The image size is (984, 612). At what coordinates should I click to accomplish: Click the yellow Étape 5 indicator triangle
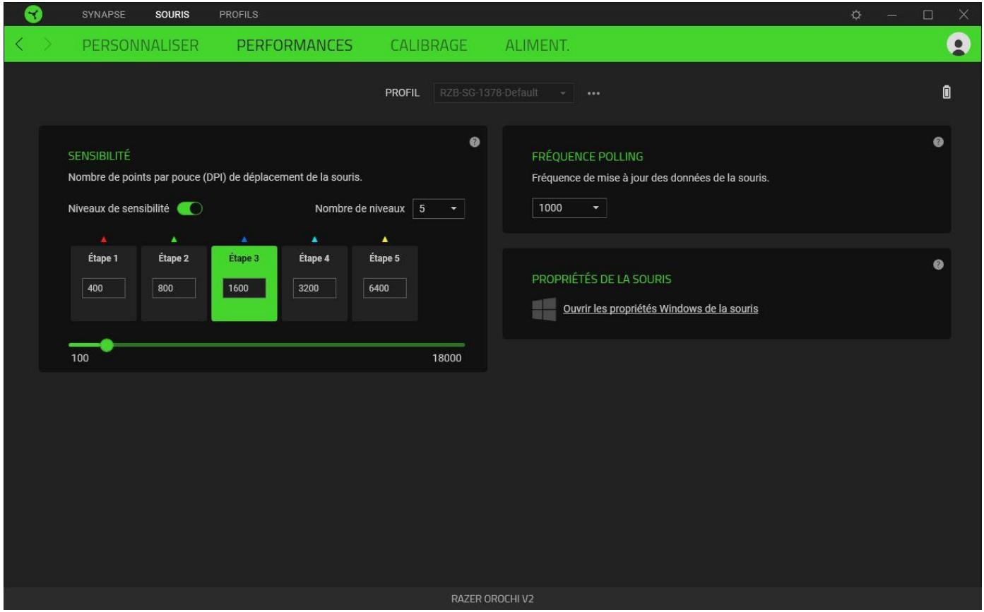(x=384, y=239)
